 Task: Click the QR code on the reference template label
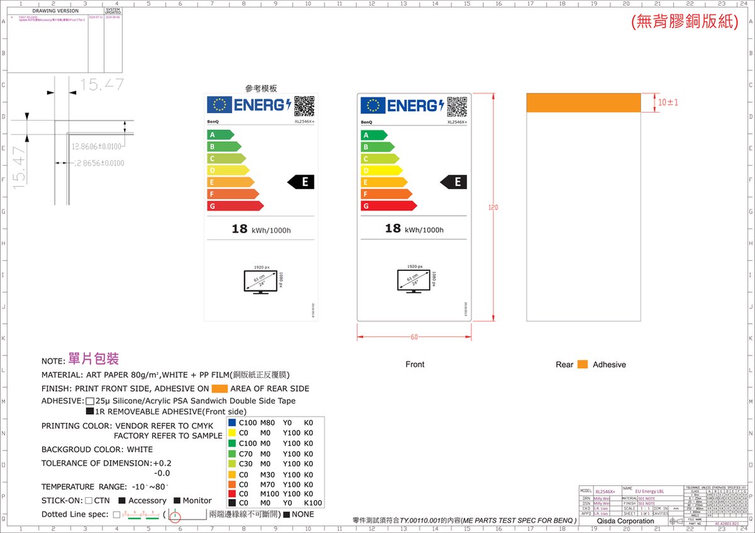click(x=304, y=106)
